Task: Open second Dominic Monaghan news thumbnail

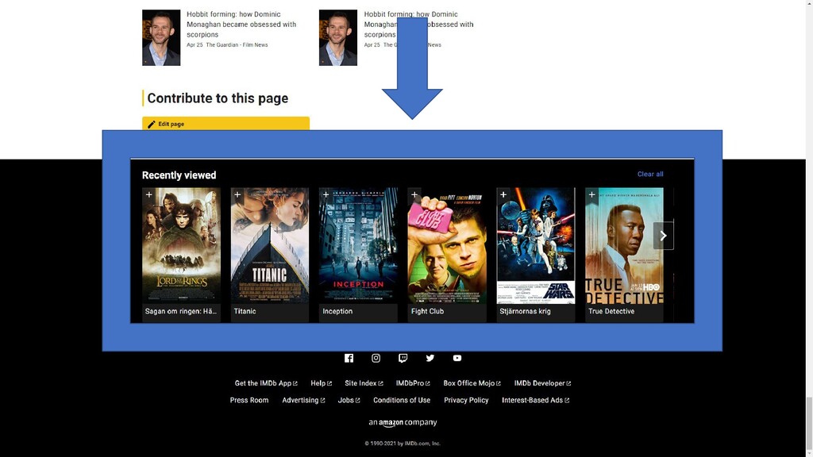Action: pyautogui.click(x=338, y=38)
